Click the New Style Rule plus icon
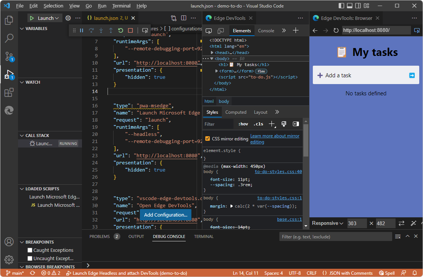Image resolution: width=423 pixels, height=277 pixels. pyautogui.click(x=271, y=124)
